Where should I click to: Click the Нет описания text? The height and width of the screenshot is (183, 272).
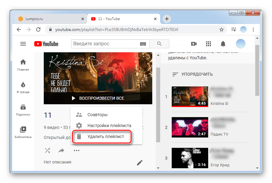(x=57, y=162)
